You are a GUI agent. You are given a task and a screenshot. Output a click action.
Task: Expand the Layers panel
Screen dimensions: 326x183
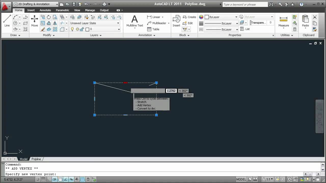click(96, 35)
